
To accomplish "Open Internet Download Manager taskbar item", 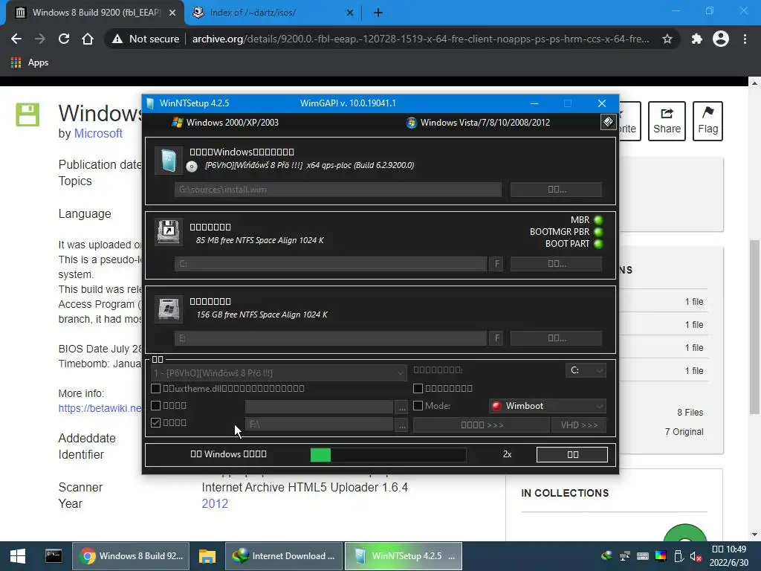I will [284, 556].
